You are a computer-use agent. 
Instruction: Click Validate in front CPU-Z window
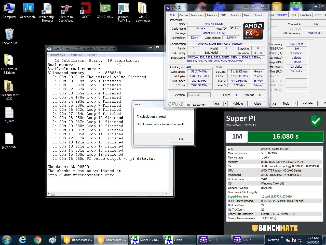[238, 104]
